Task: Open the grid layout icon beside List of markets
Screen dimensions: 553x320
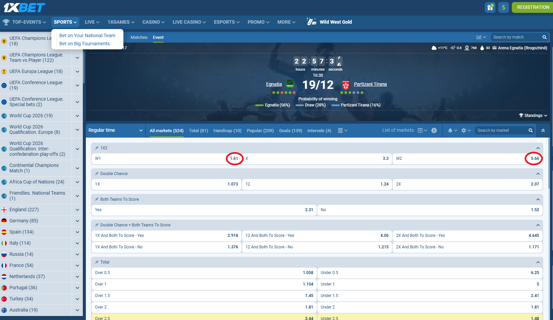Action: coord(420,130)
